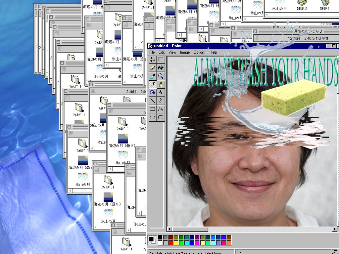
Task: Activate the Pick Color eyedropper tool
Action: coord(152,76)
